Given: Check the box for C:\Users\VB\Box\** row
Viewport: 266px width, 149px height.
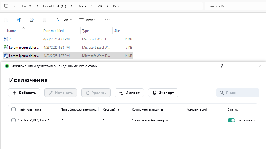Looking at the screenshot, I should click(x=13, y=120).
